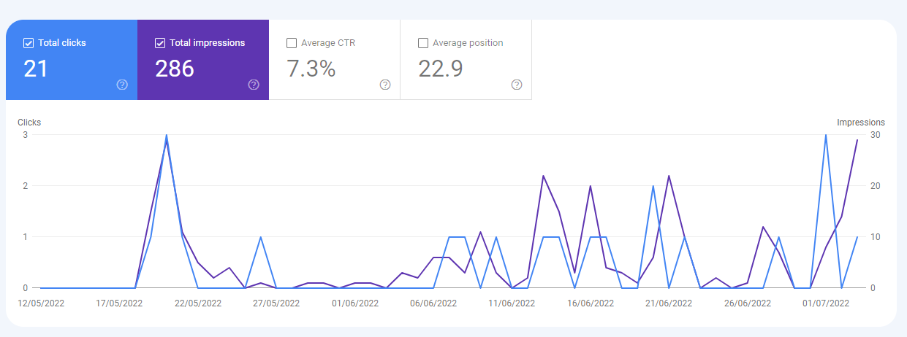Image resolution: width=907 pixels, height=337 pixels.
Task: Enable the Average CTR checkbox
Action: [292, 43]
